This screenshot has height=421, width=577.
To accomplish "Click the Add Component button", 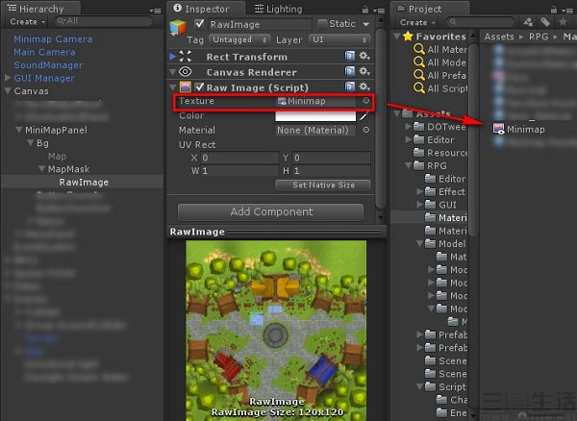I will tap(271, 211).
